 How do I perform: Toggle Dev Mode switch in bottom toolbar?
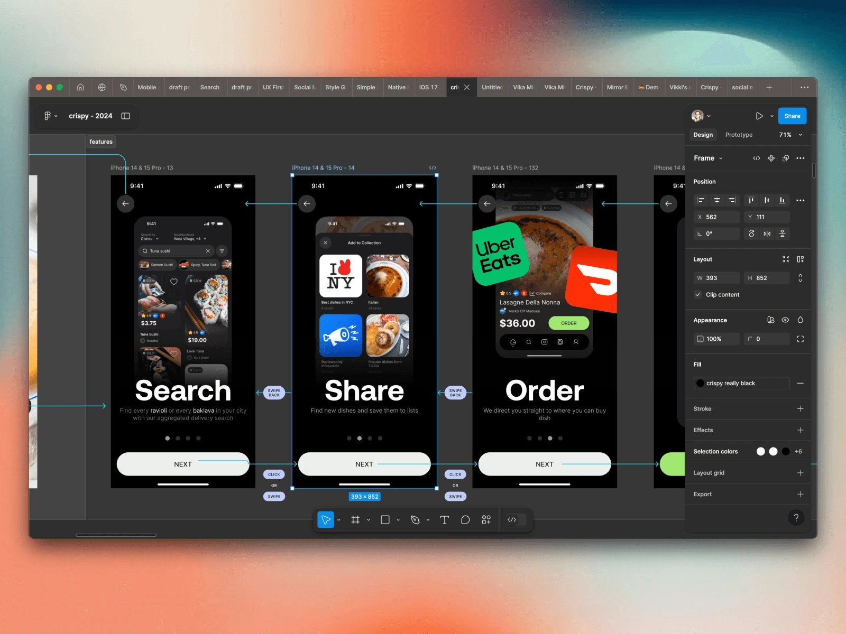[516, 520]
